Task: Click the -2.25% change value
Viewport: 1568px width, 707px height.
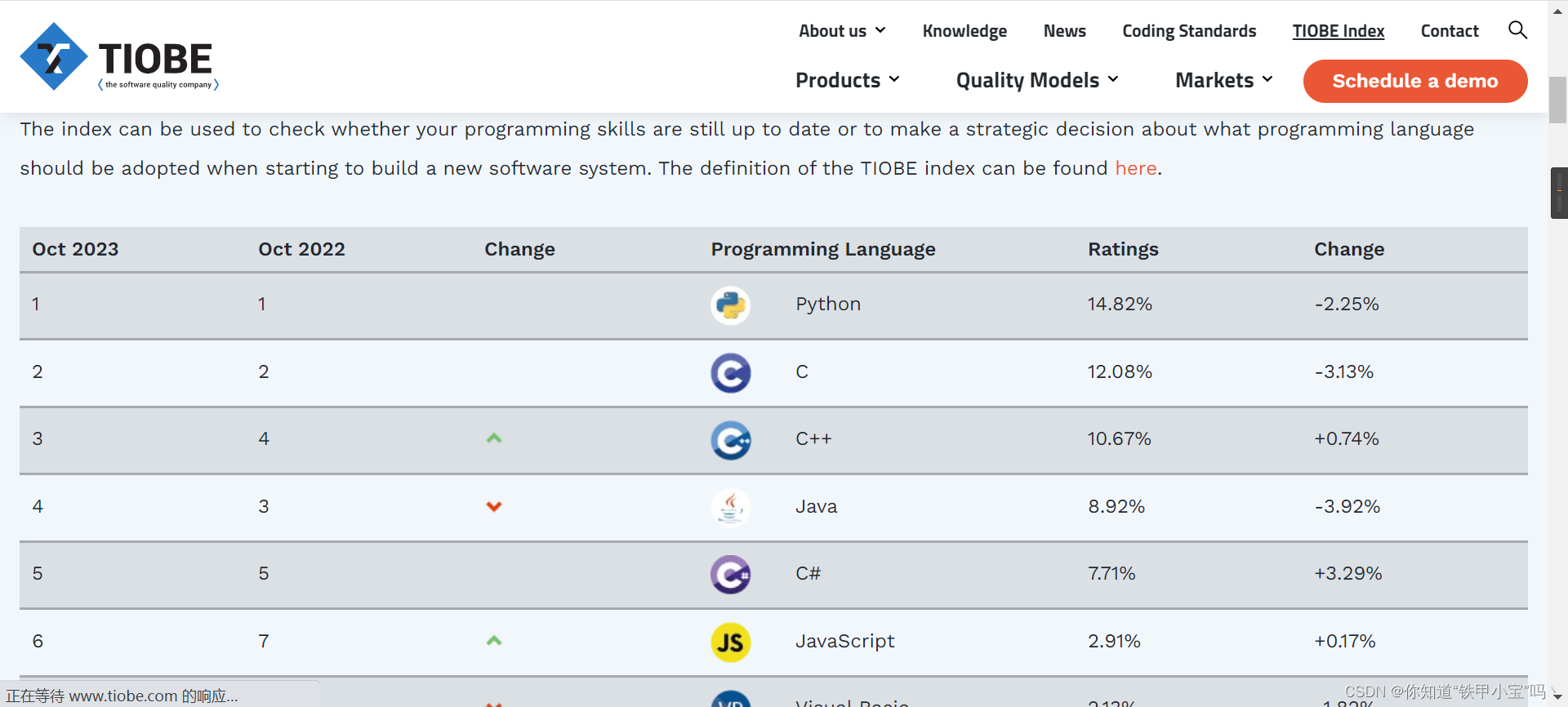Action: pyautogui.click(x=1347, y=304)
